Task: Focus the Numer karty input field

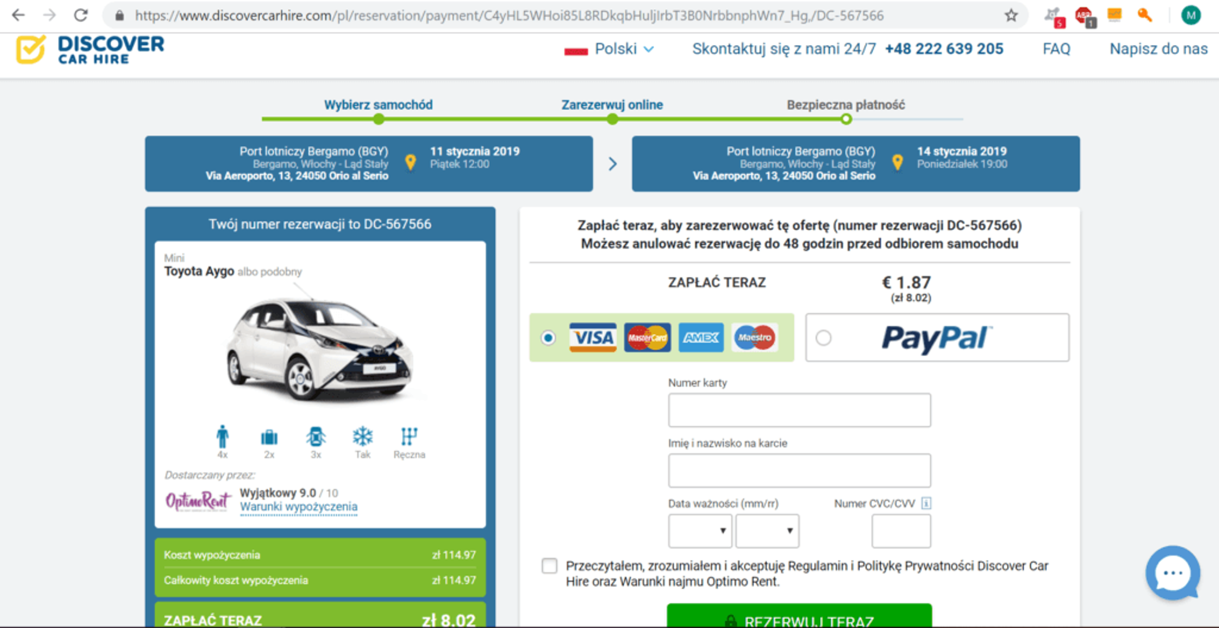Action: tap(799, 409)
